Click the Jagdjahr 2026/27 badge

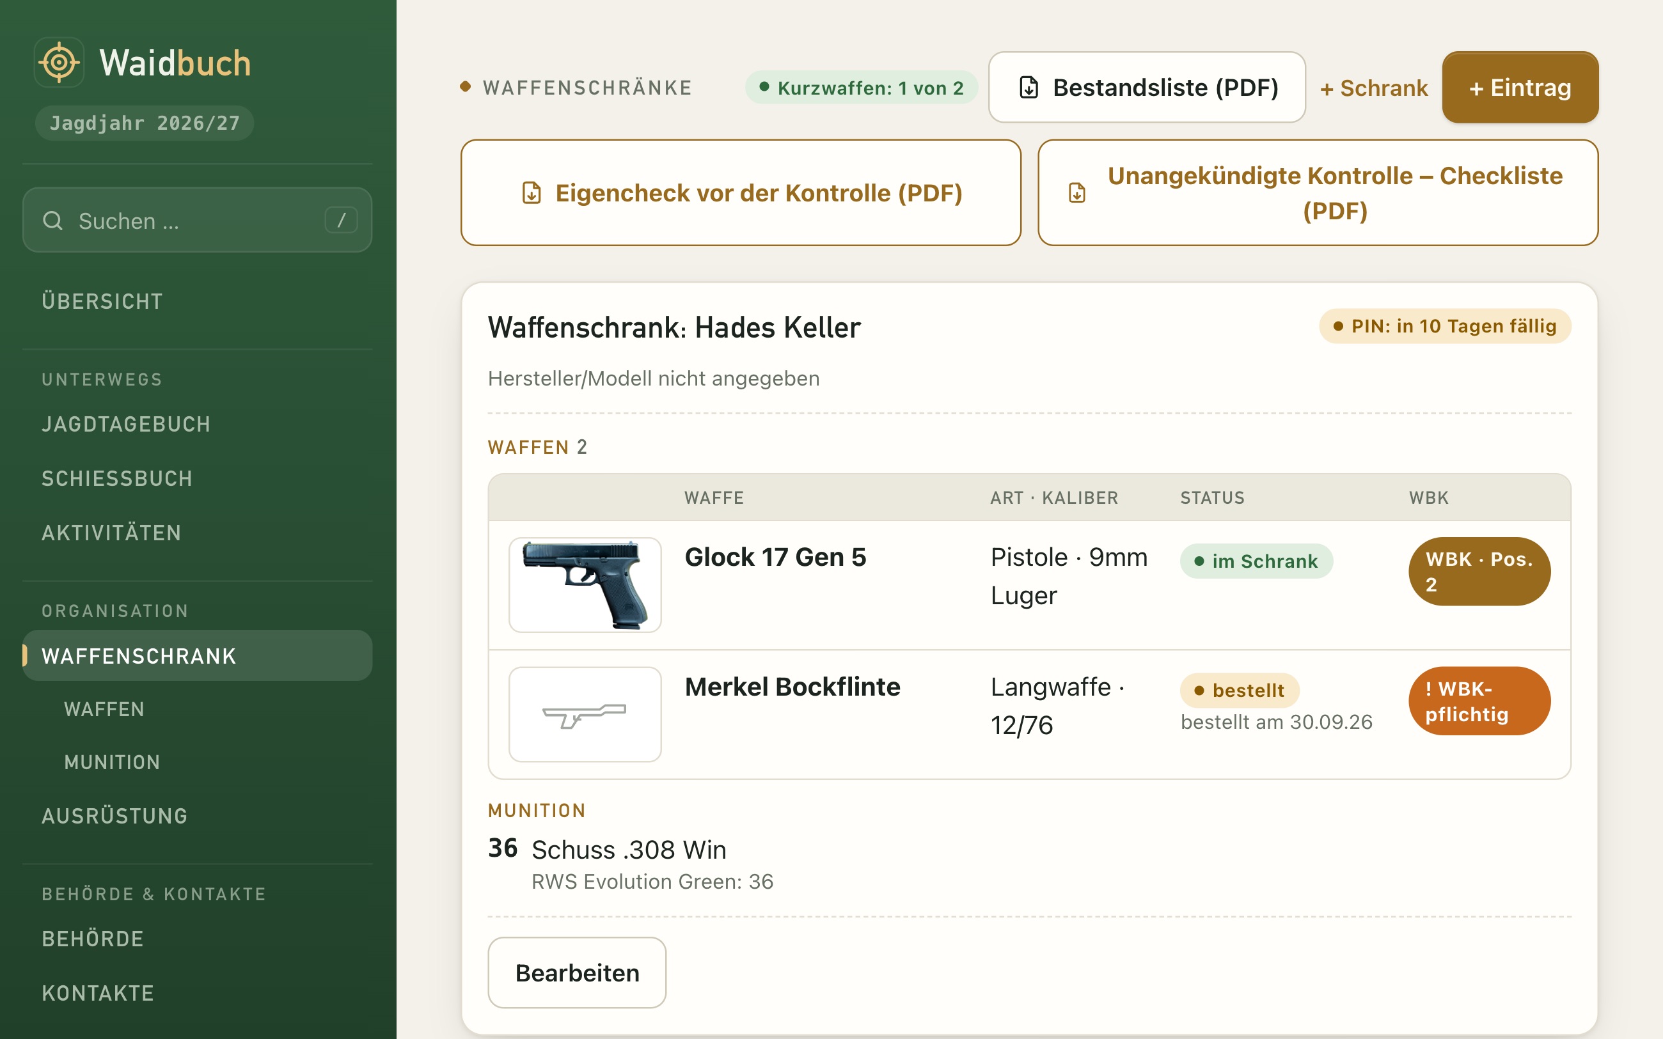pos(145,123)
